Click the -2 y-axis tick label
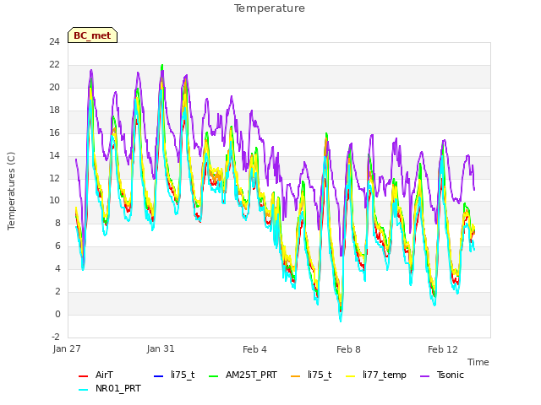 tap(56, 337)
